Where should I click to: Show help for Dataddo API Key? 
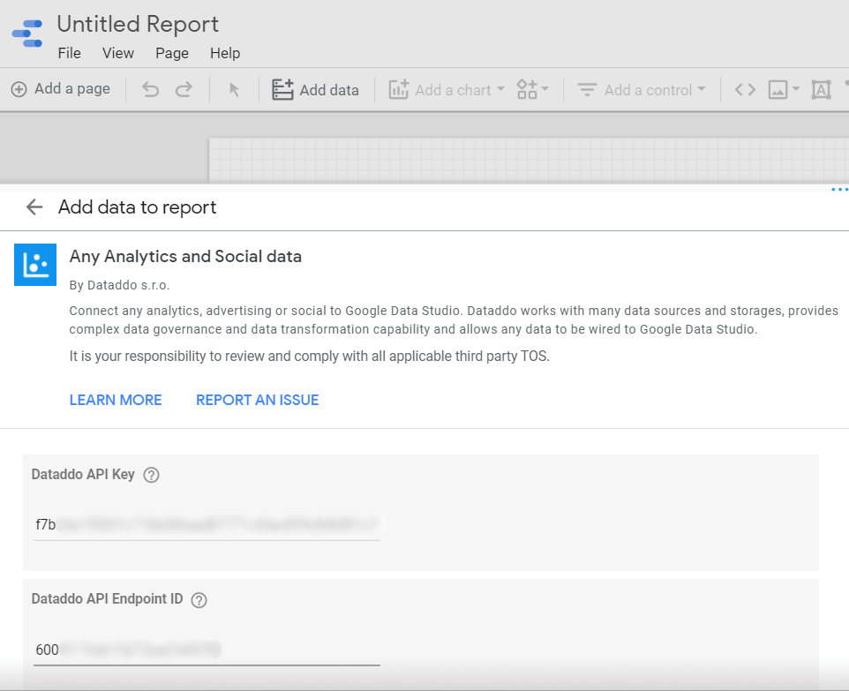click(151, 475)
